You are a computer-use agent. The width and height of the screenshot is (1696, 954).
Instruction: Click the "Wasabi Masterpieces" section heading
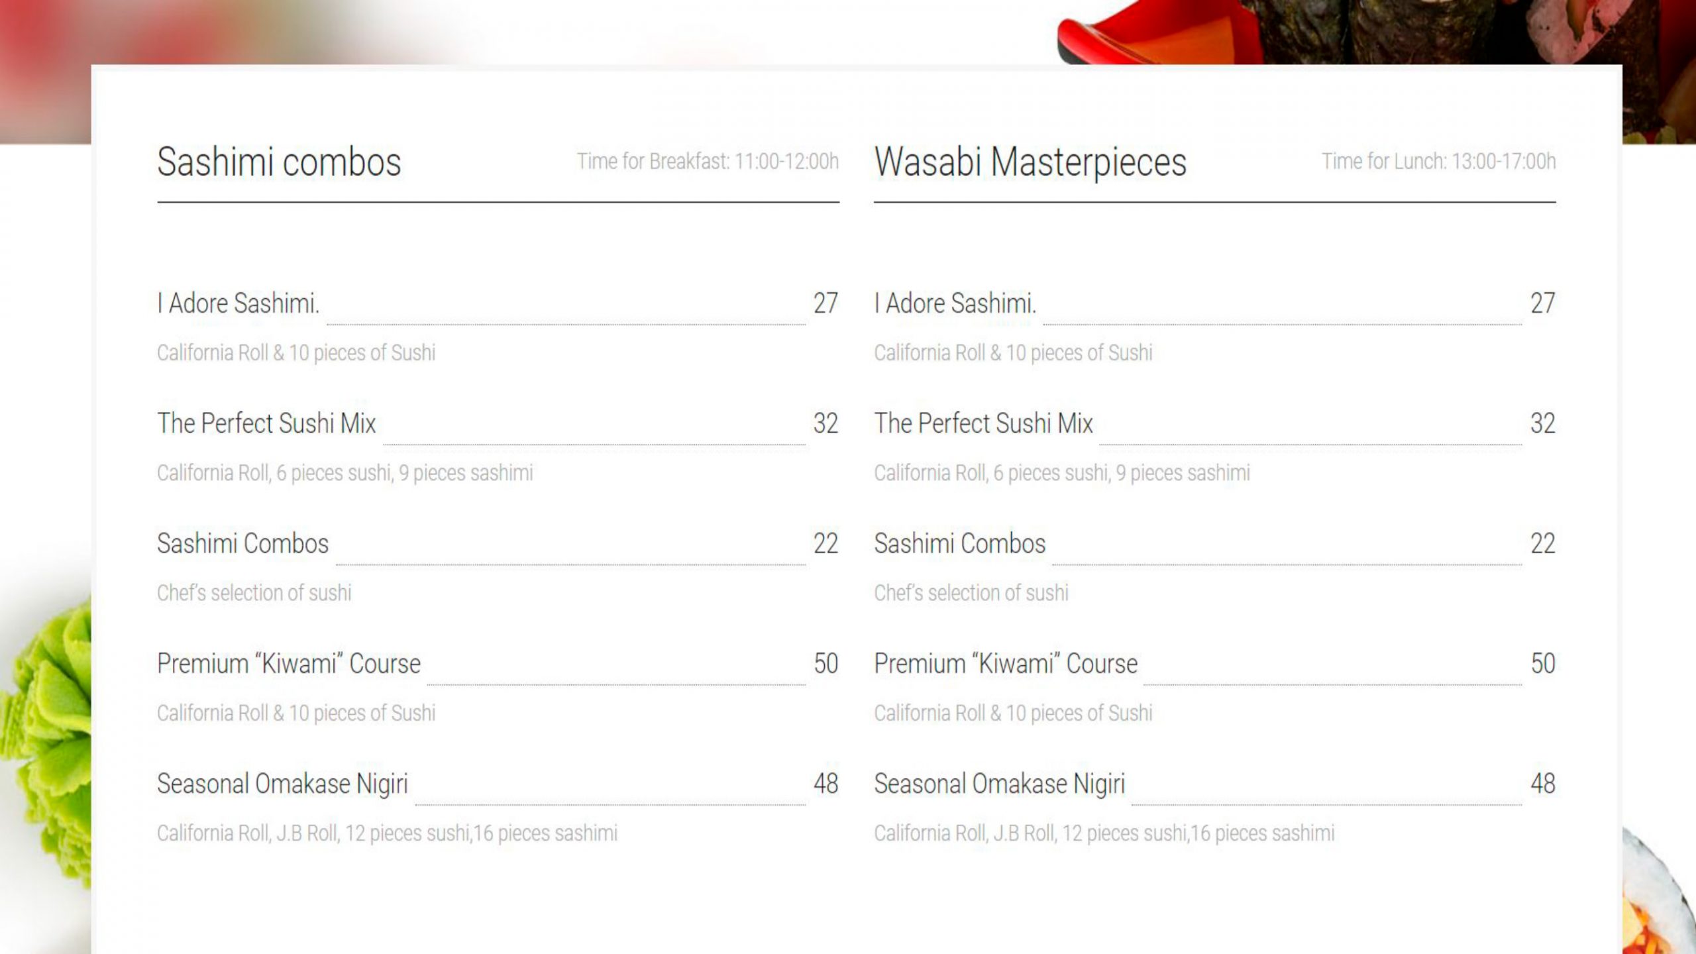click(1030, 162)
